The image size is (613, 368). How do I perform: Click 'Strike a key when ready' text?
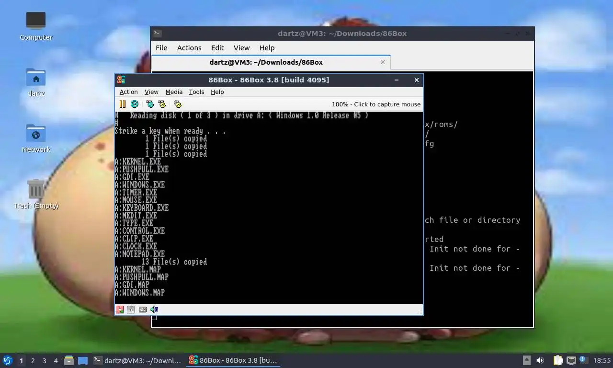(x=159, y=131)
